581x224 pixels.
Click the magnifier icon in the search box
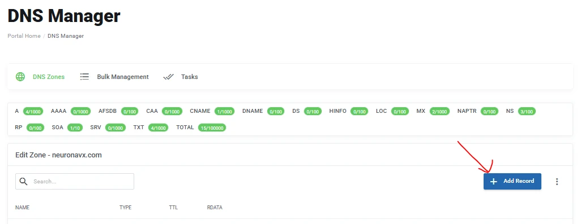[24, 181]
